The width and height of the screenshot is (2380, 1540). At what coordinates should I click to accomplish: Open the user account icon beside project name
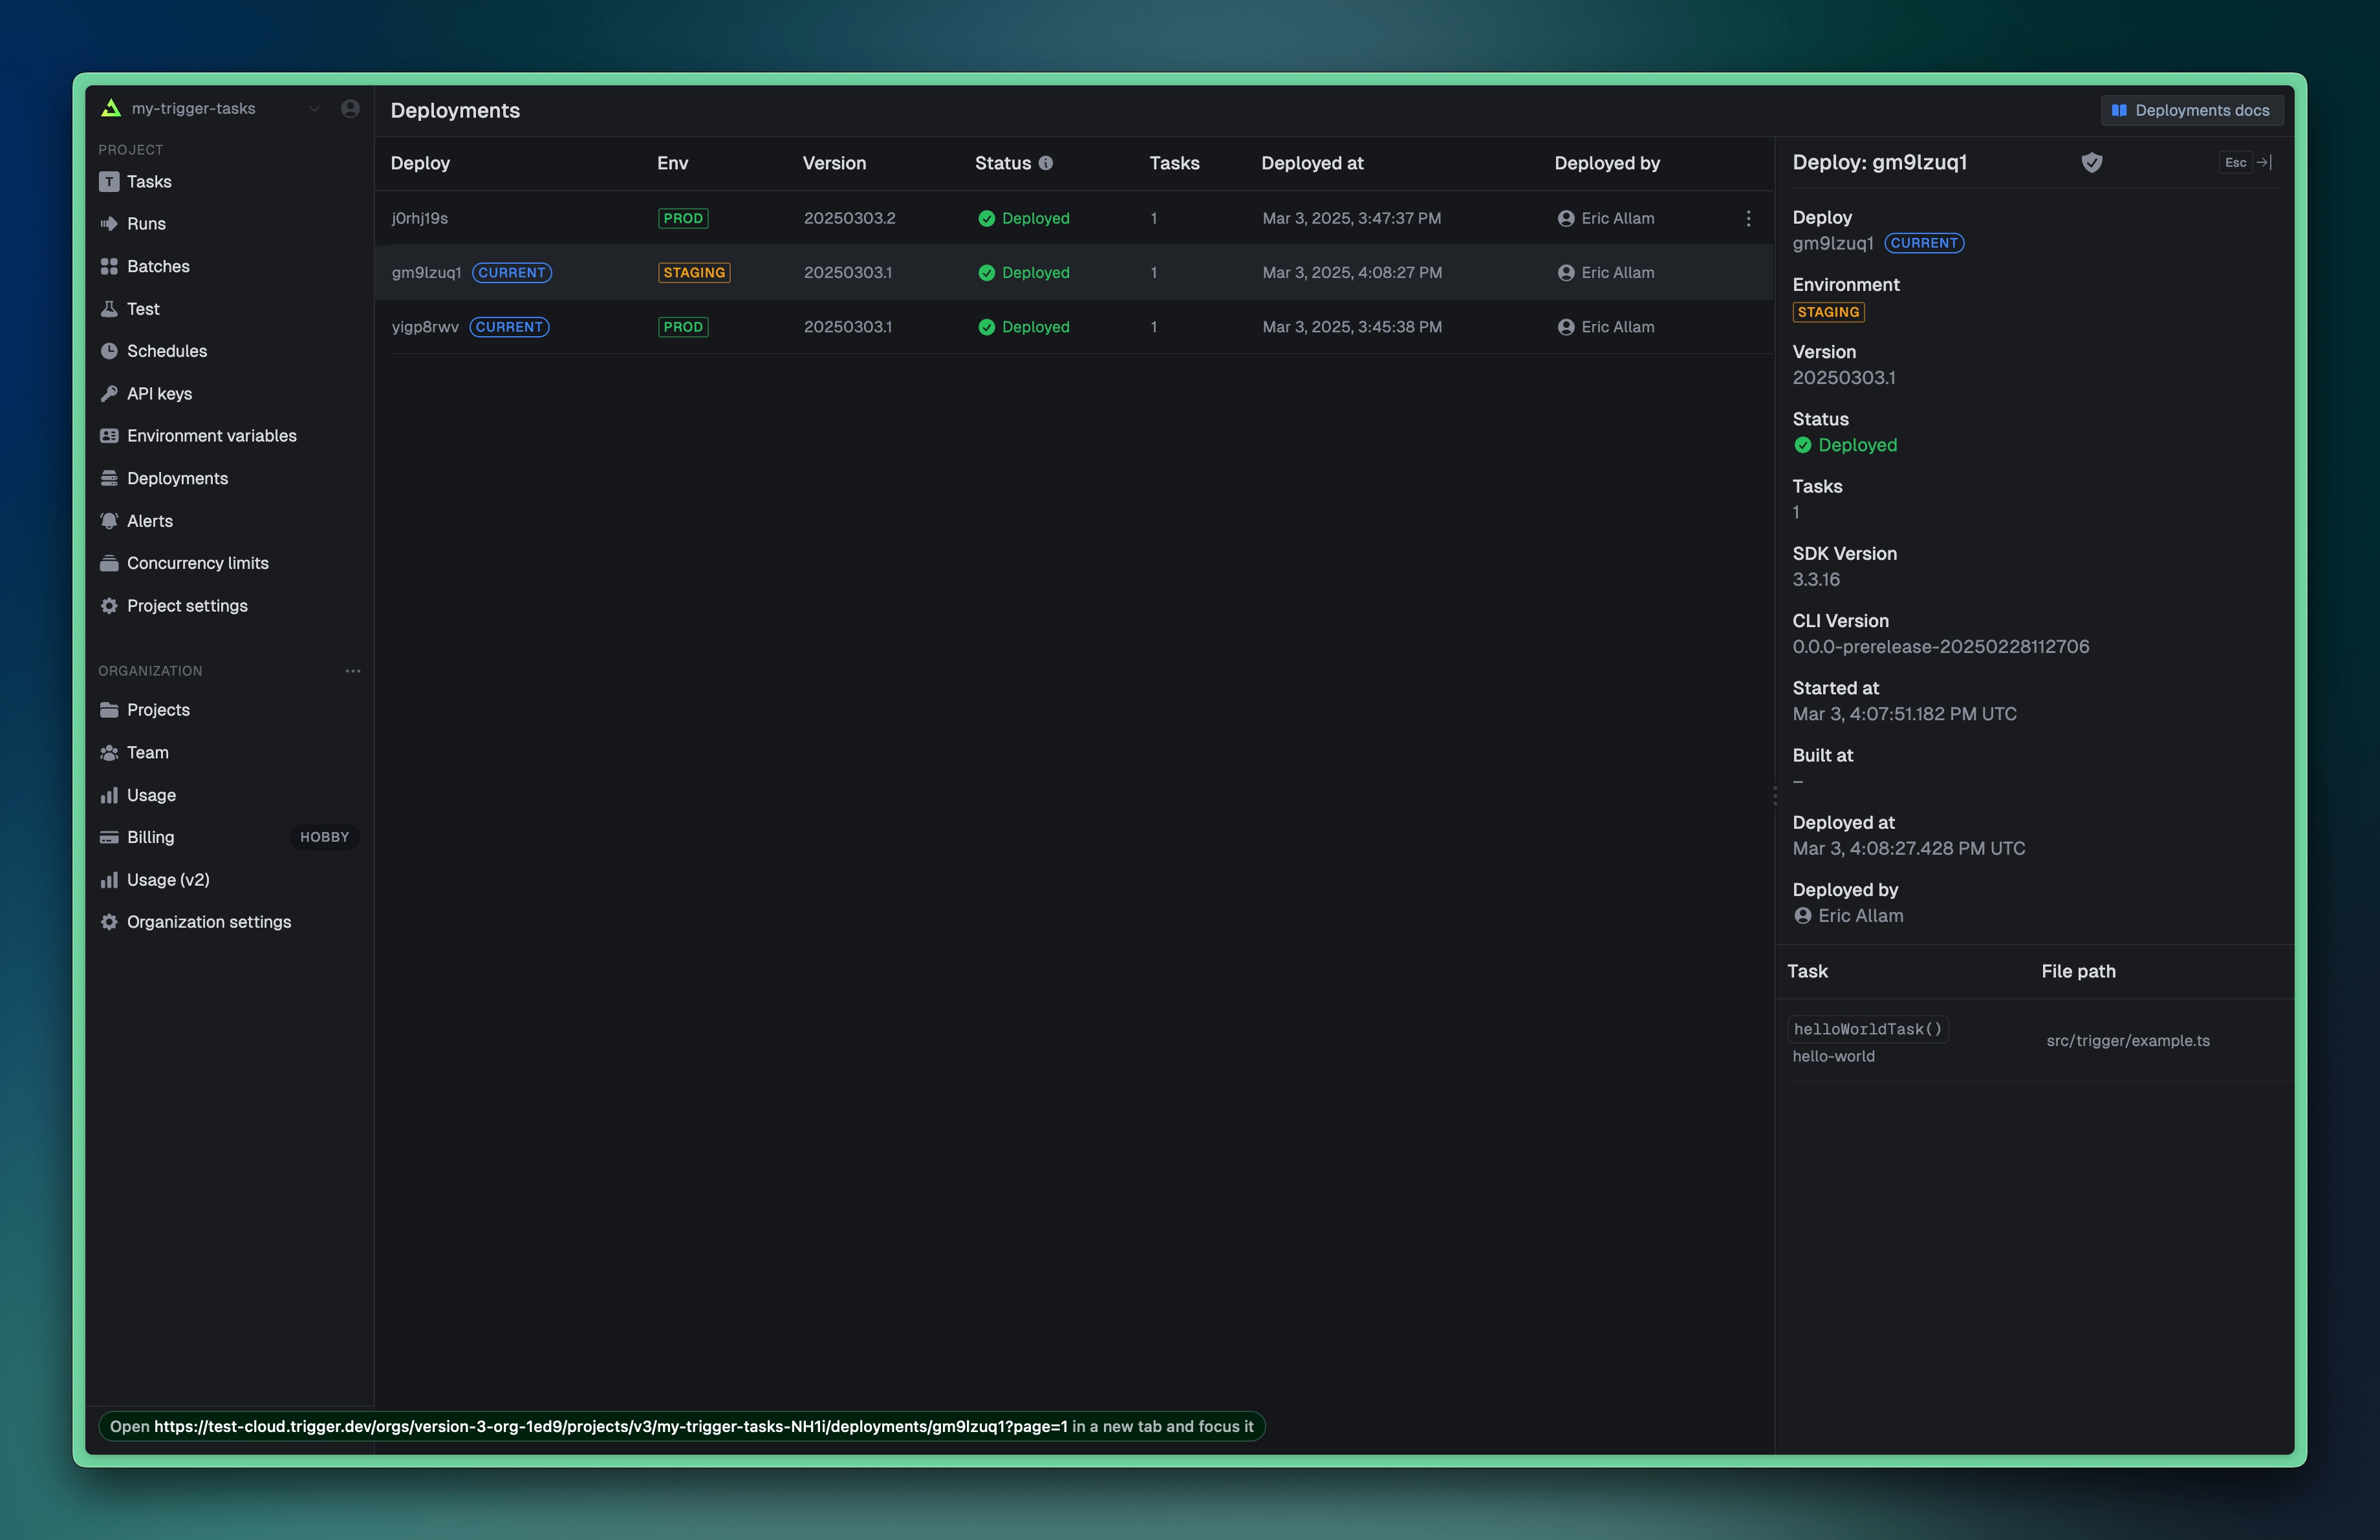[x=350, y=108]
